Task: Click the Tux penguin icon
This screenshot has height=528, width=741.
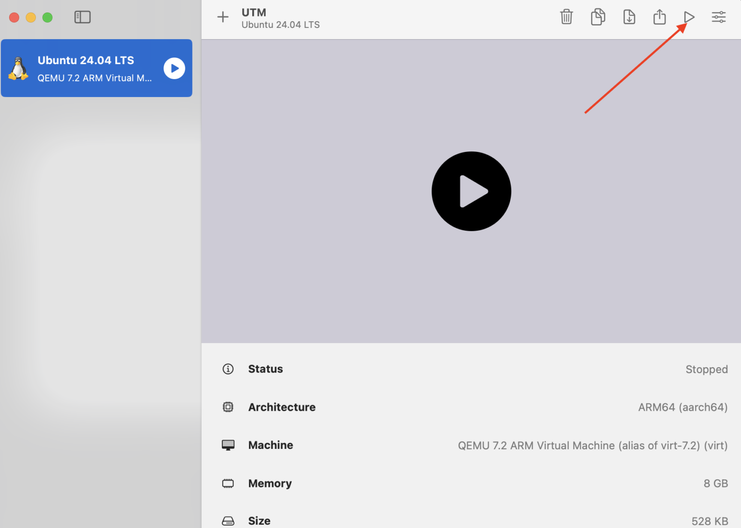Action: 18,69
